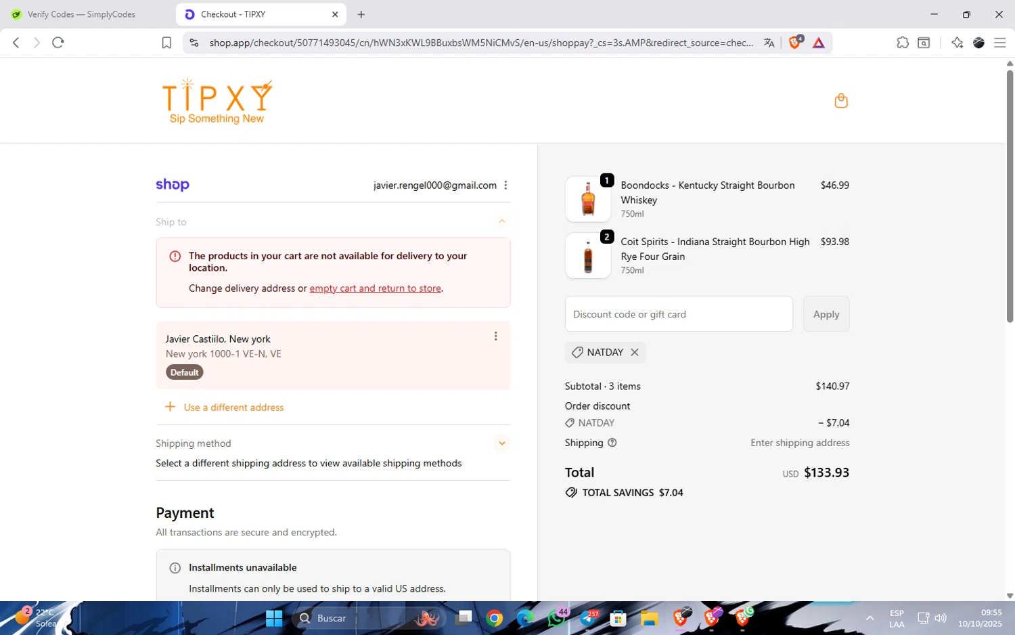Click the page vertical scrollbar
This screenshot has height=635, width=1015.
point(1010,196)
